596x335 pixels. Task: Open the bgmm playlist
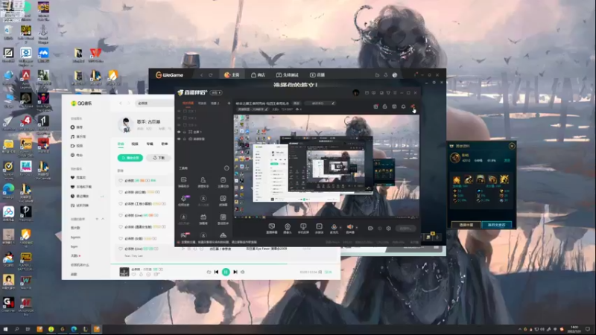tap(75, 237)
